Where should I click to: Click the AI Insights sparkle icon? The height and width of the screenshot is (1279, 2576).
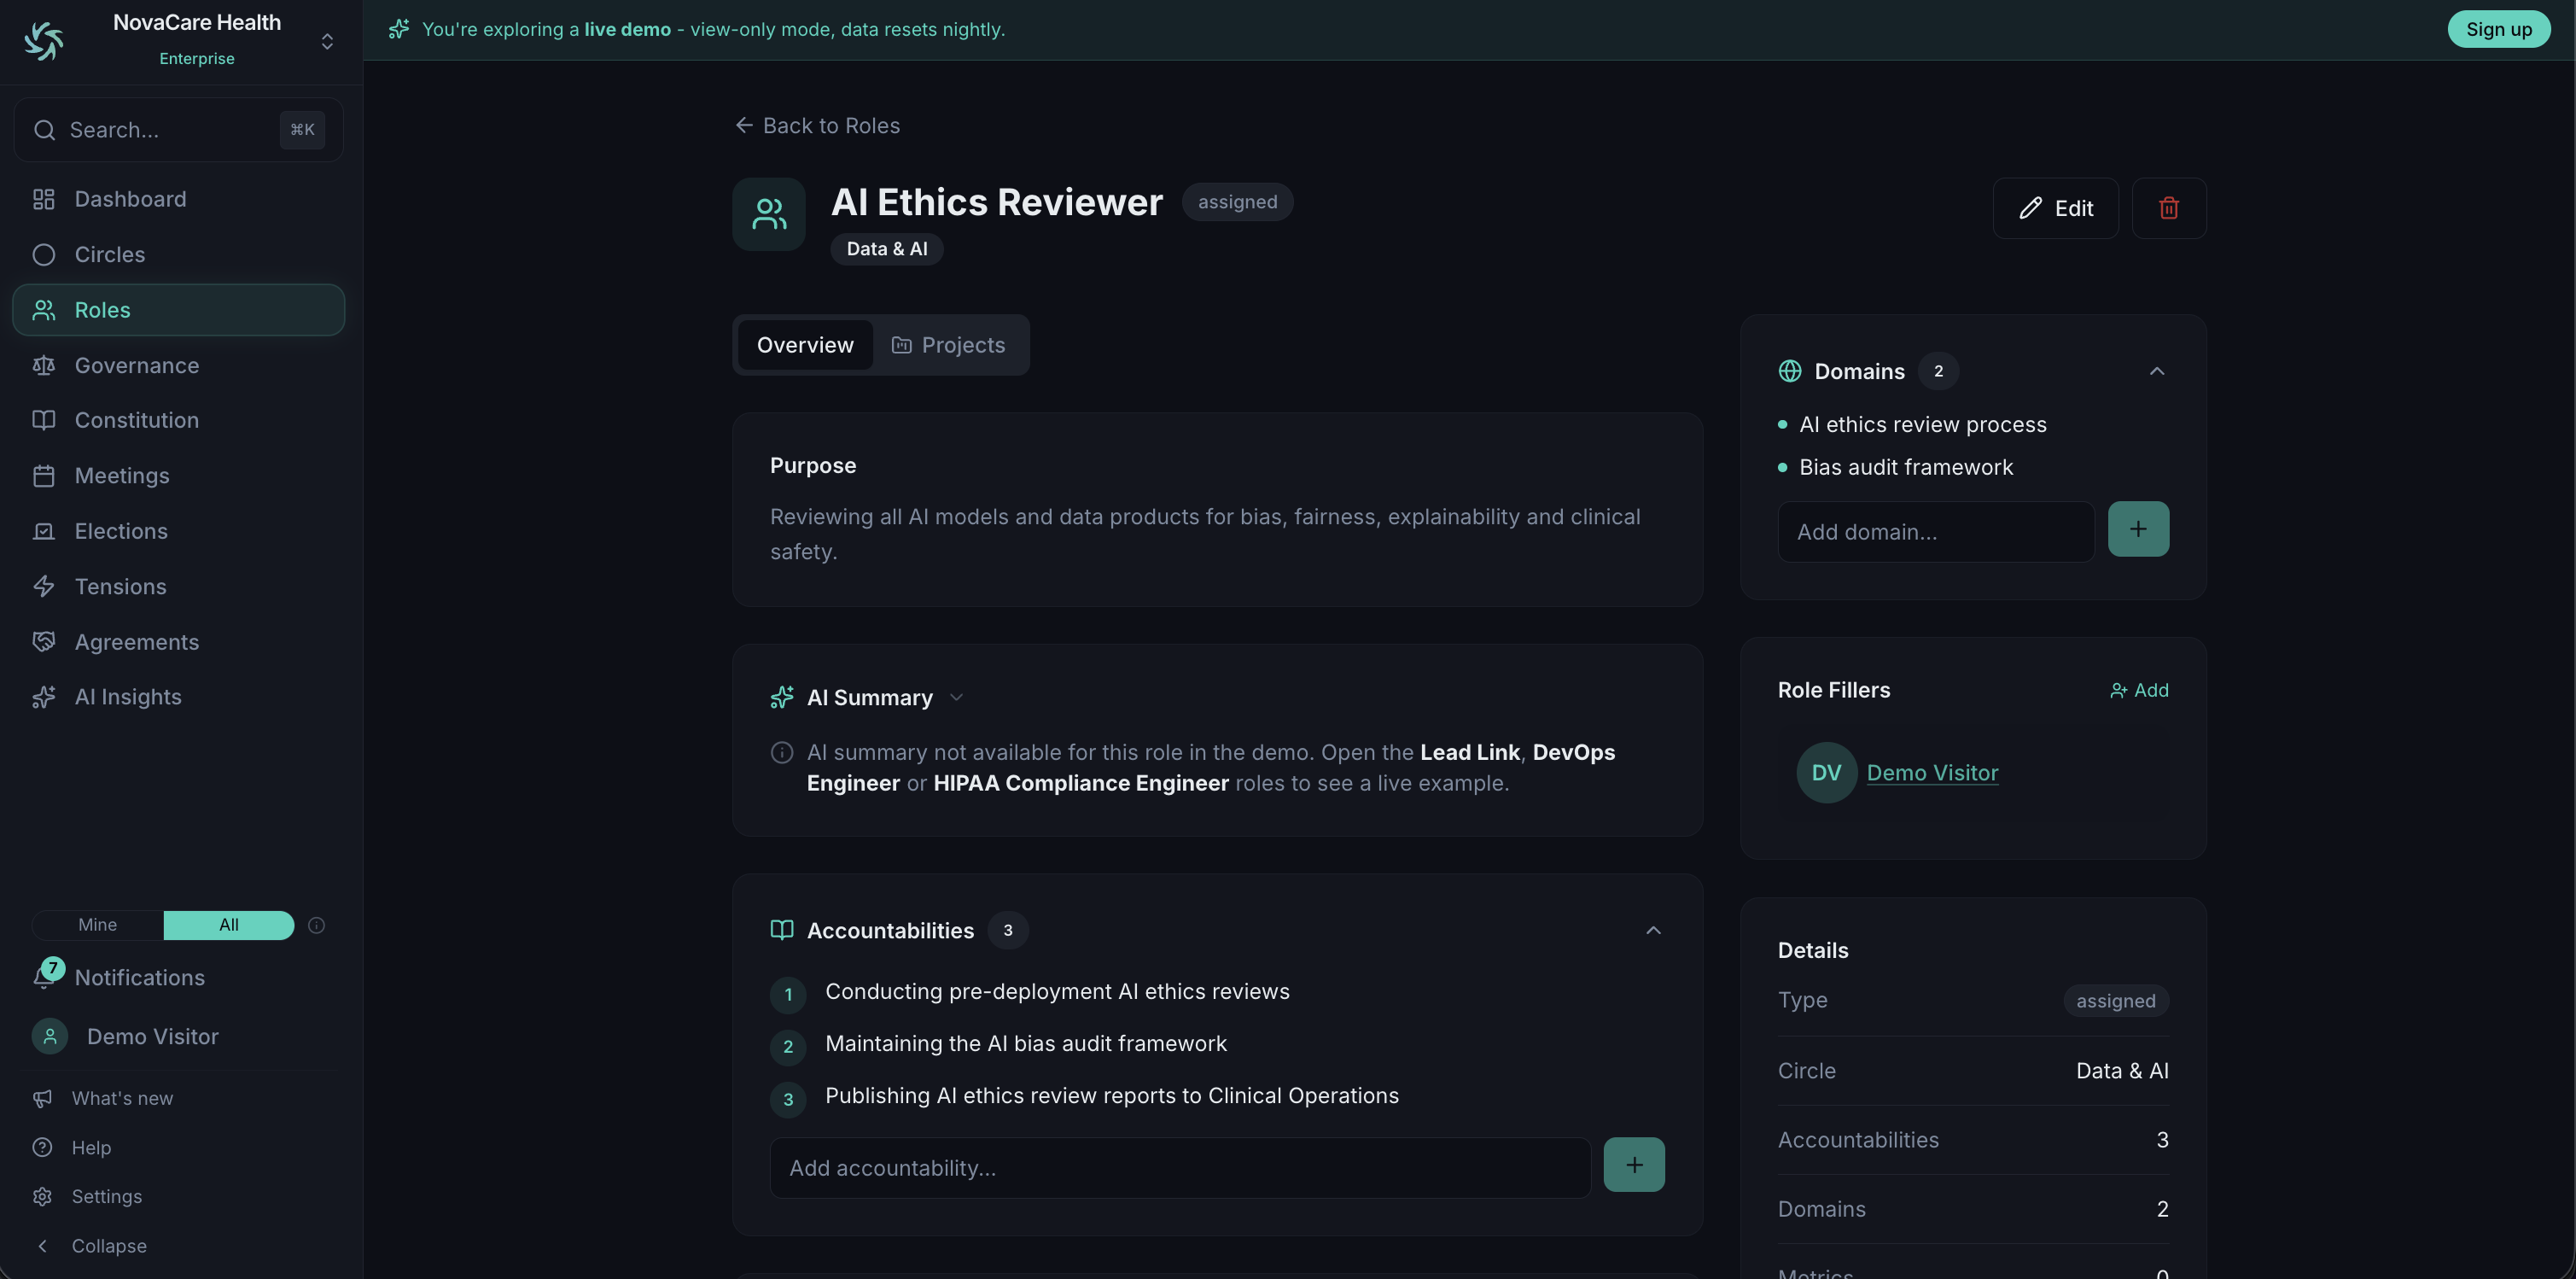(43, 697)
